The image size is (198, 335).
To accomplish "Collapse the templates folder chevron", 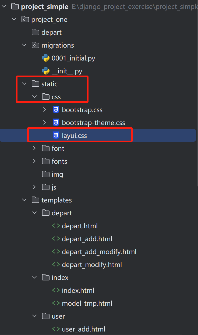I will coord(24,200).
